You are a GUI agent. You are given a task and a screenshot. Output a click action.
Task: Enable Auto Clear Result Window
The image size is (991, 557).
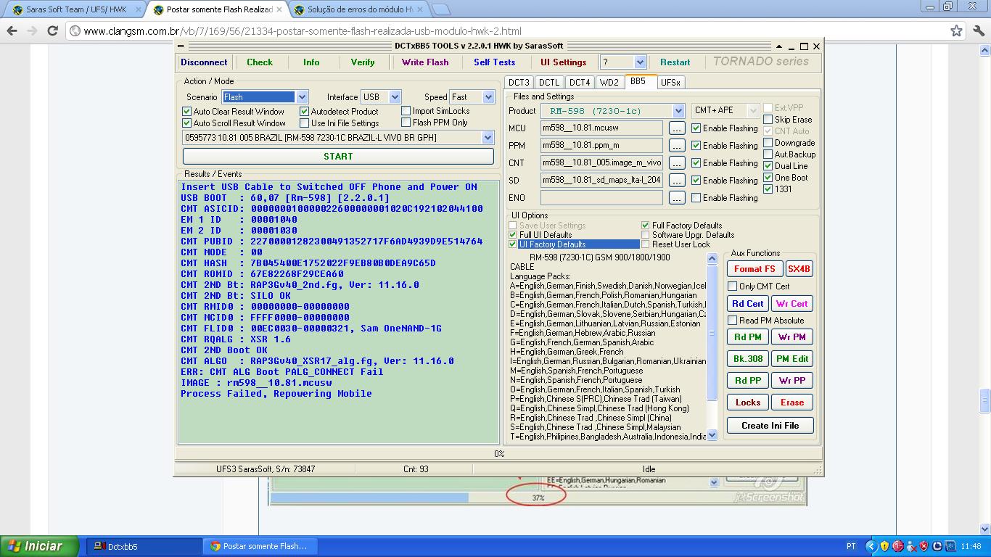186,112
